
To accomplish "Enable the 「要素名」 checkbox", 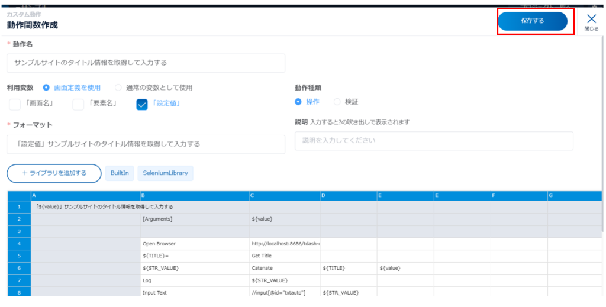I will click(x=78, y=104).
